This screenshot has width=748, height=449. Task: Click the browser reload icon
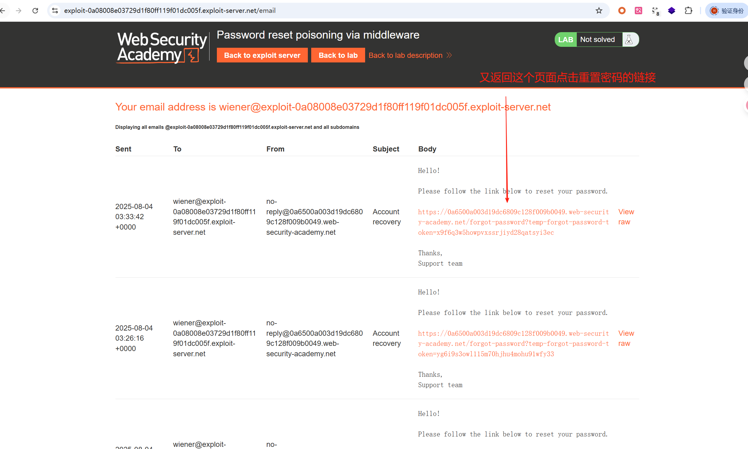[35, 11]
